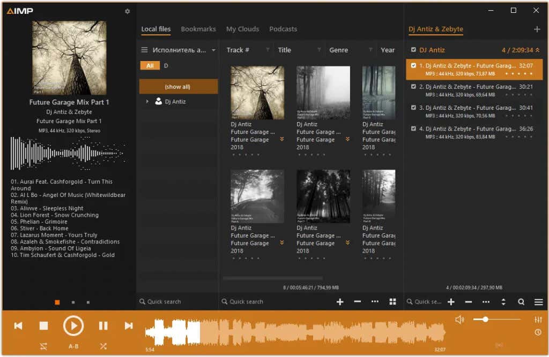
Task: Collapse the DJ Antiz playlist group
Action: [x=537, y=50]
